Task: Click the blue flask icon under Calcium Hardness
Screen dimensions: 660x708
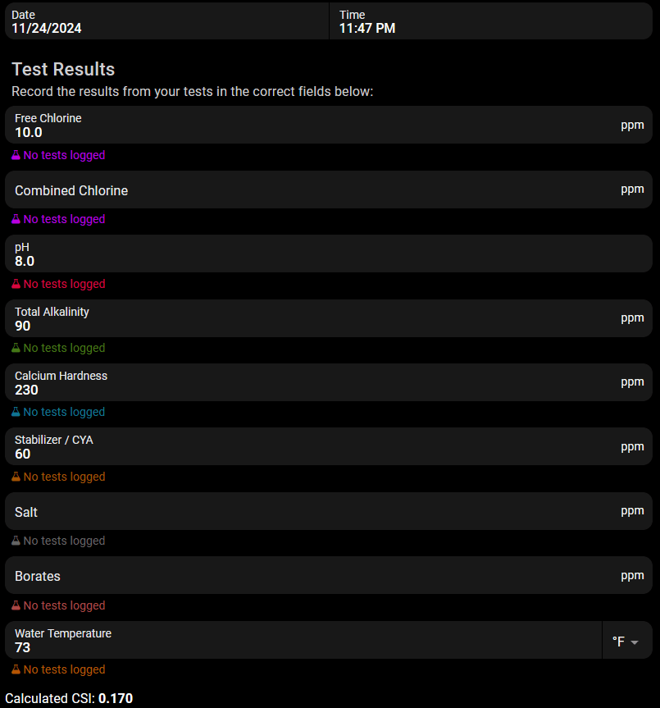Action: click(x=16, y=412)
